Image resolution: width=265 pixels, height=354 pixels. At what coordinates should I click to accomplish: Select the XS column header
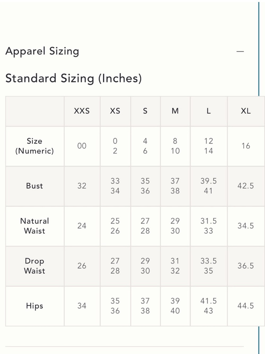pyautogui.click(x=115, y=111)
